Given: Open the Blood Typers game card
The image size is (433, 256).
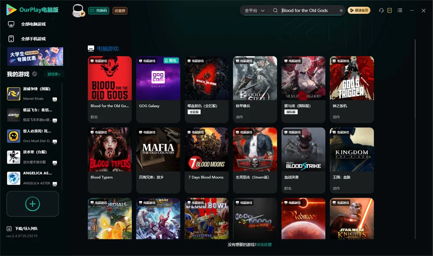Looking at the screenshot, I should click(110, 160).
